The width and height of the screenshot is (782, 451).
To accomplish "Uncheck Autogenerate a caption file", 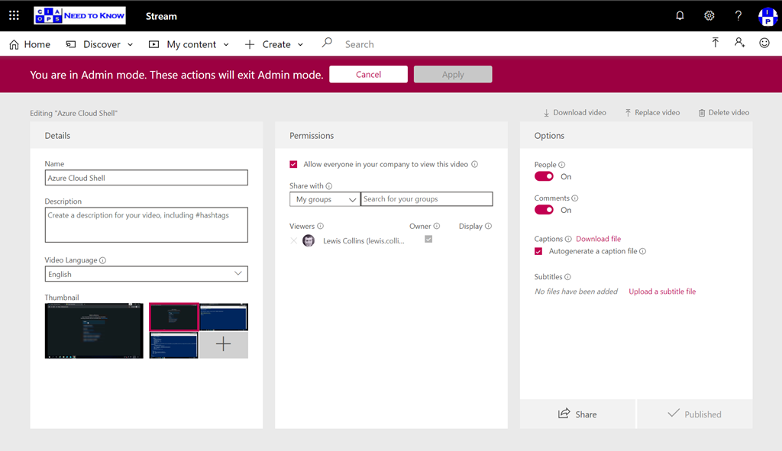I will click(538, 251).
